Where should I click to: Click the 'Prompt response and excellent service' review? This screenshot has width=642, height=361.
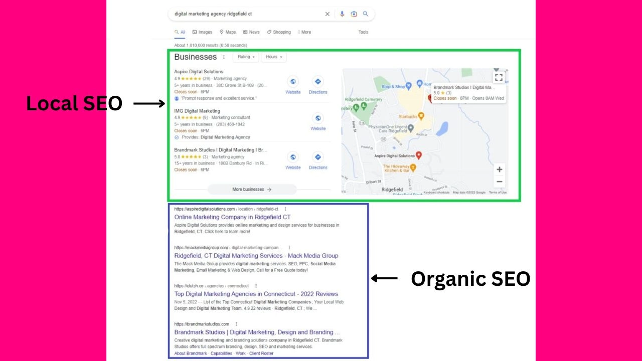coord(218,98)
